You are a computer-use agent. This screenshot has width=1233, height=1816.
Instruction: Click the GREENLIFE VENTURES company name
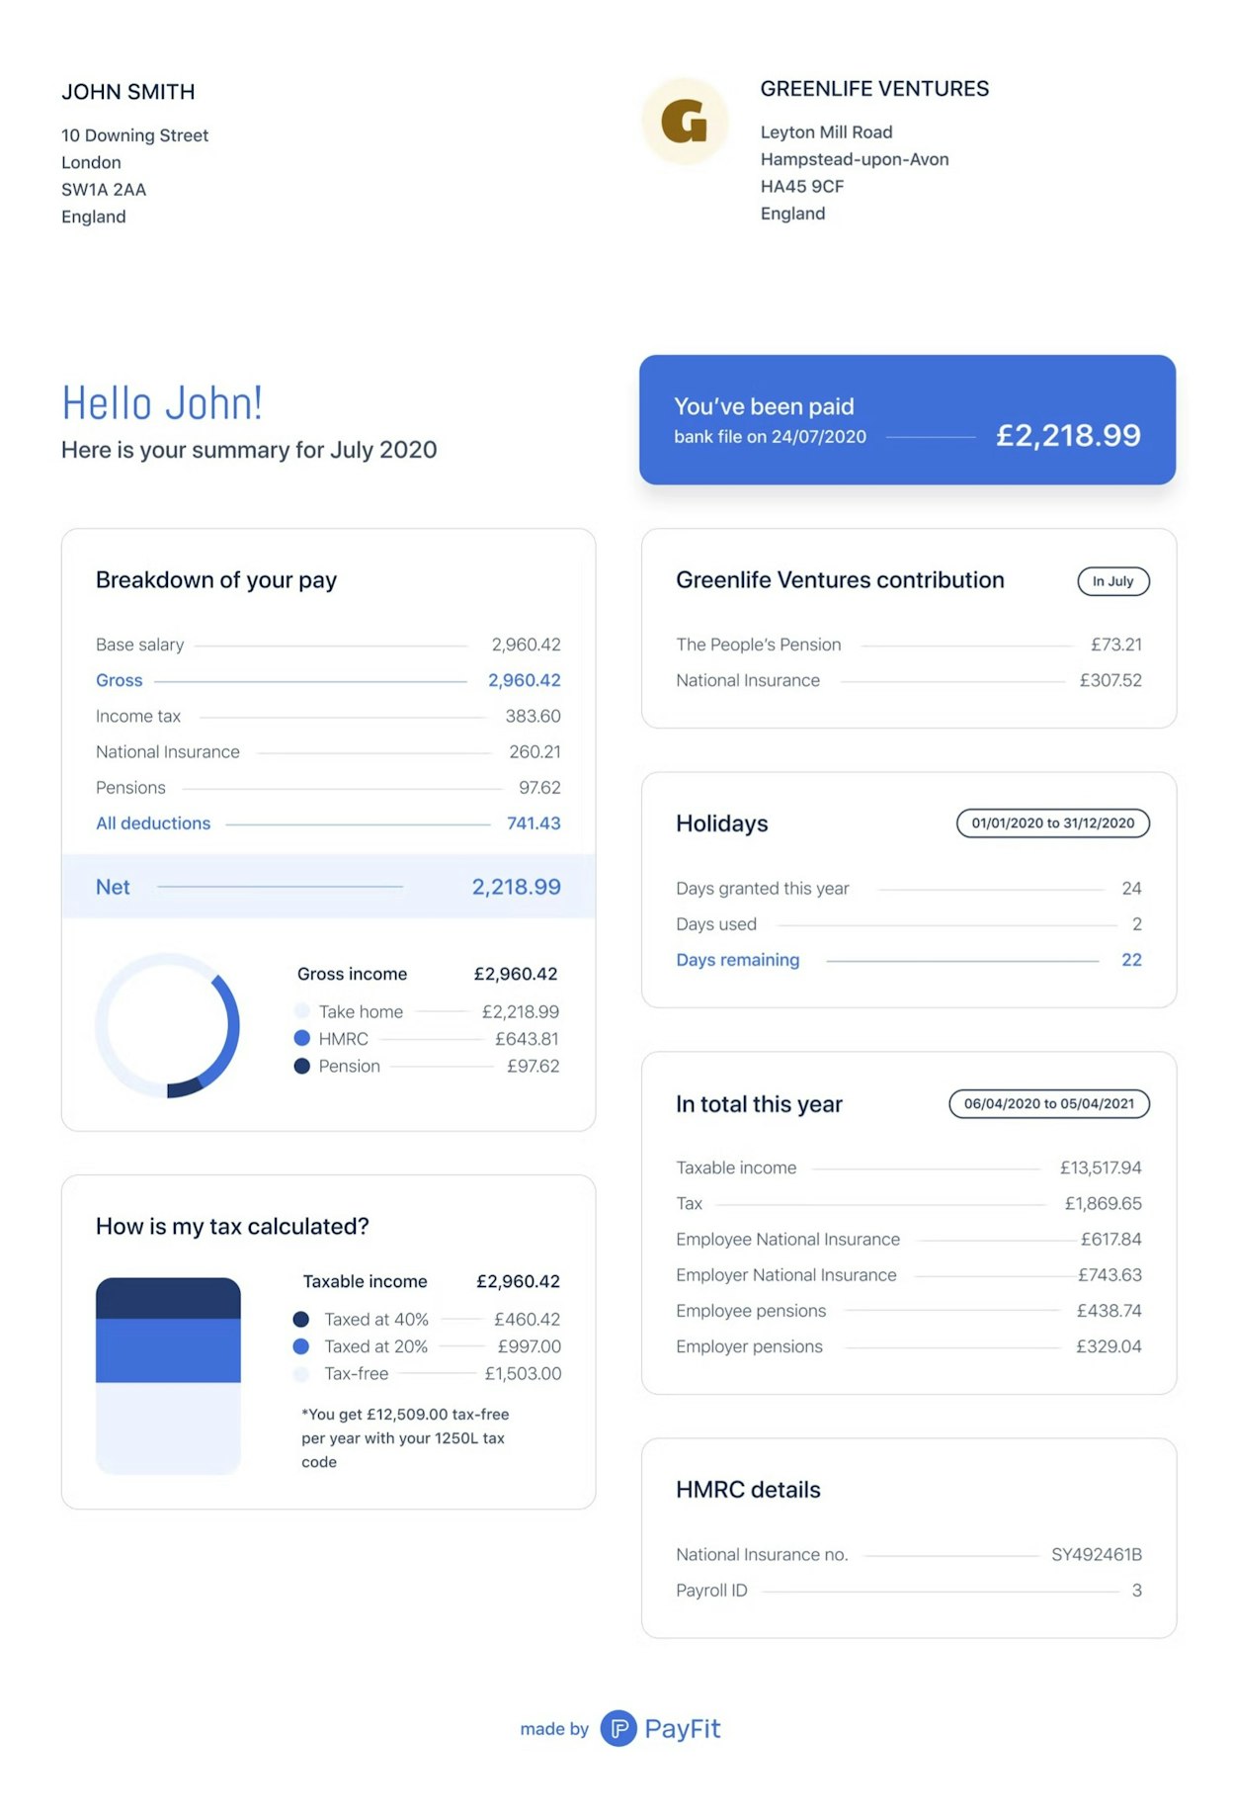click(x=874, y=89)
